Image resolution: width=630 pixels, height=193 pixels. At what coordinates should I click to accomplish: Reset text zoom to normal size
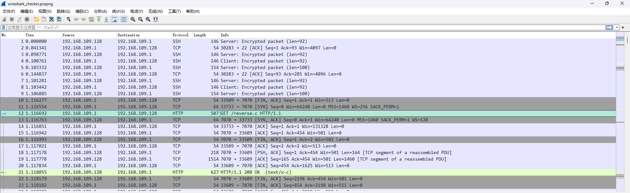(x=148, y=19)
